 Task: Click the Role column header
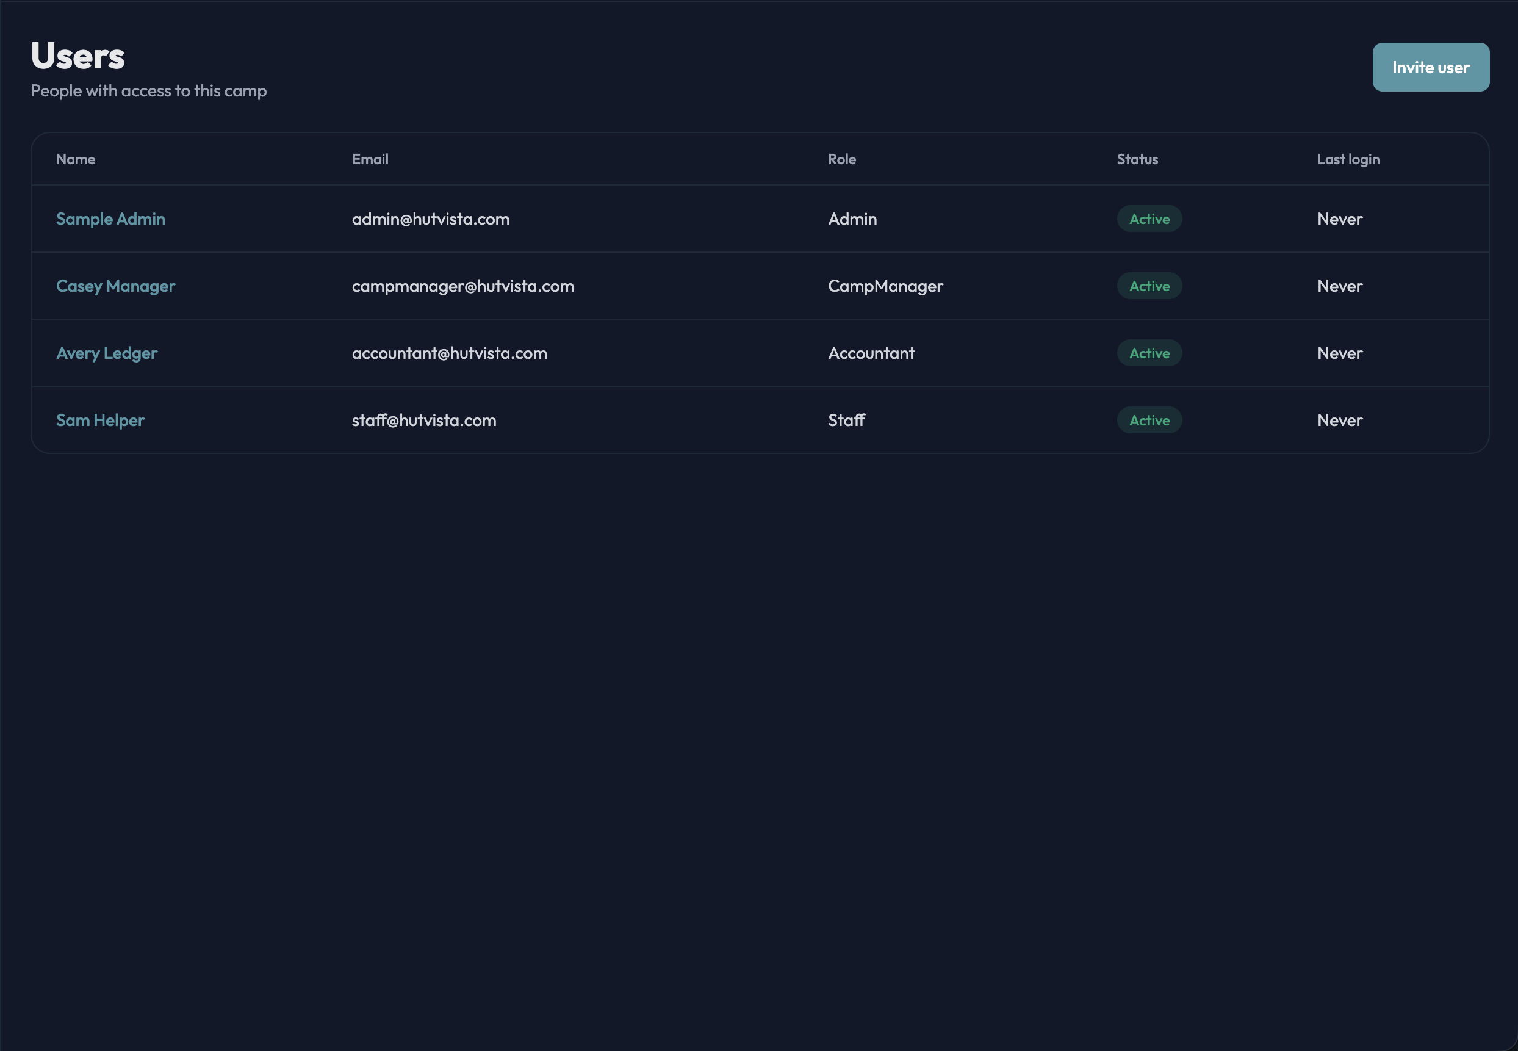tap(842, 159)
